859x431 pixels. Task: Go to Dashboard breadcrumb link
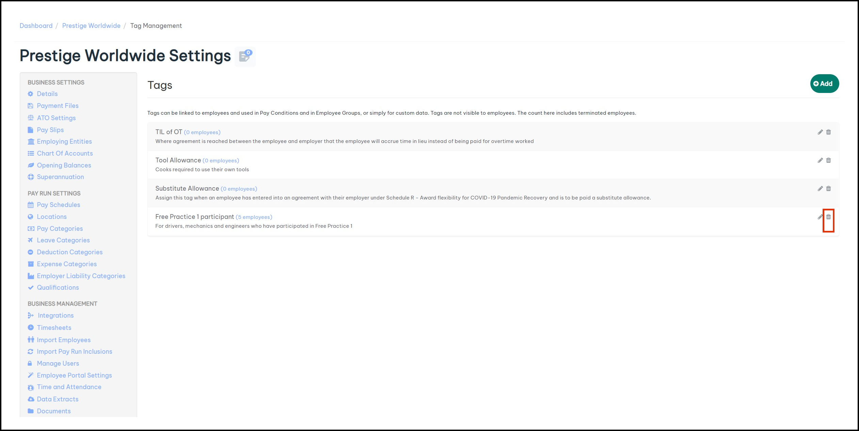pos(36,26)
